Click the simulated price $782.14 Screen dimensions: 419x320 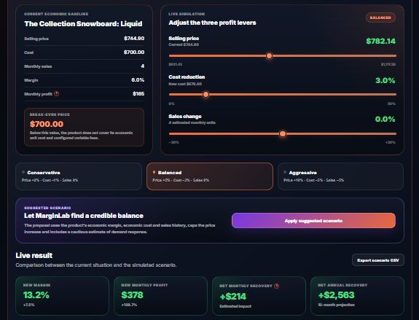click(380, 41)
